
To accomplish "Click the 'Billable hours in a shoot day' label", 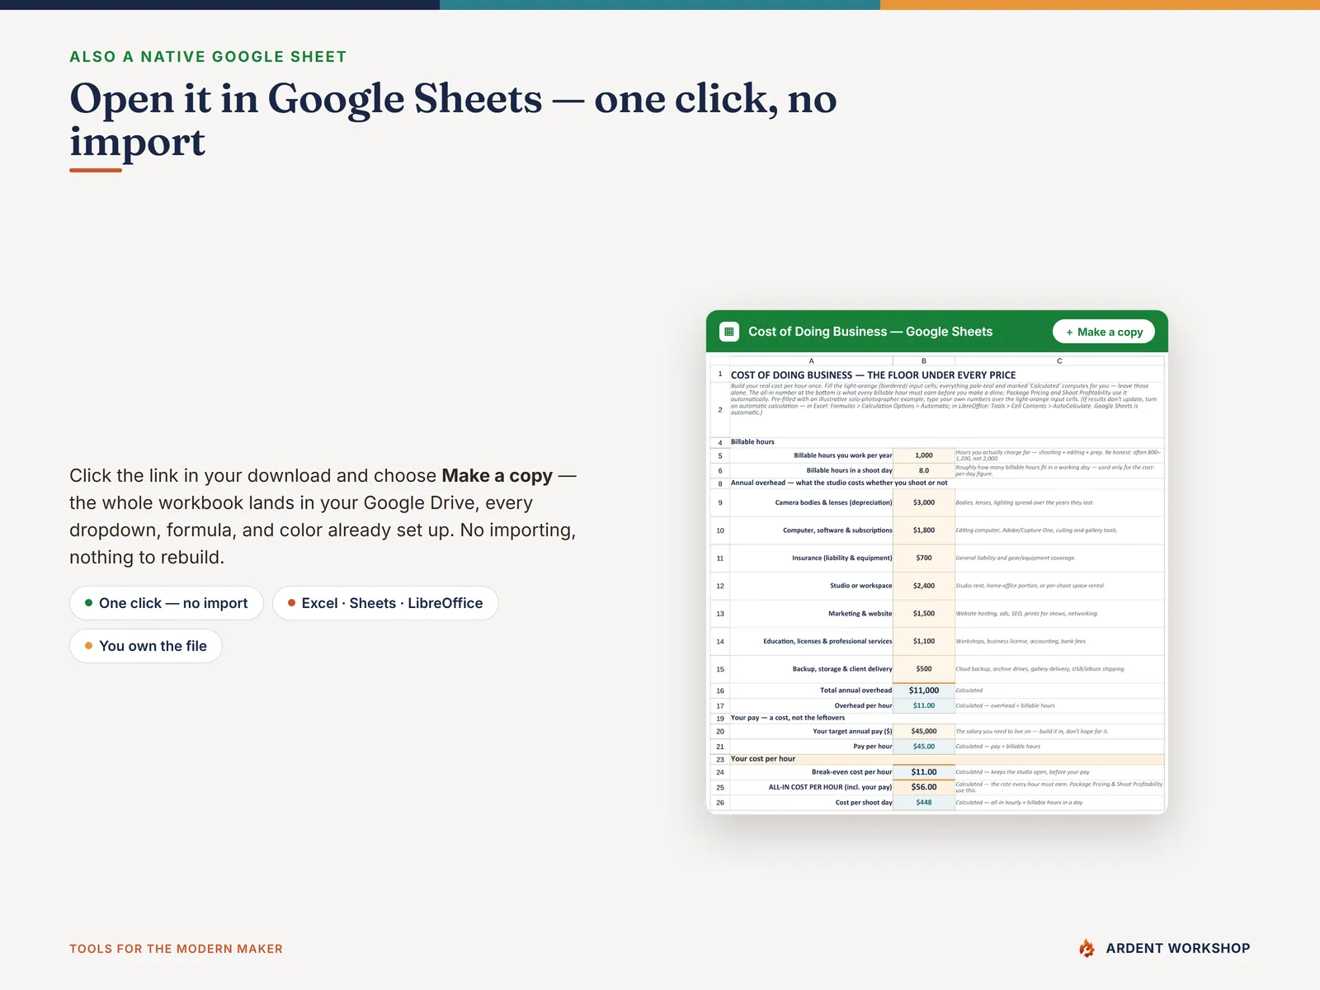I will [x=849, y=470].
